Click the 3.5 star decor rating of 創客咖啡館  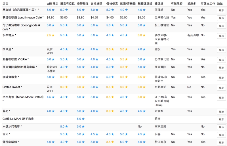tap(124, 59)
